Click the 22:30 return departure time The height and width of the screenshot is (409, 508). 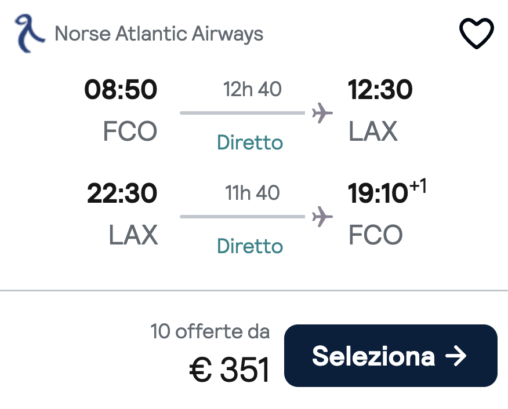122,193
